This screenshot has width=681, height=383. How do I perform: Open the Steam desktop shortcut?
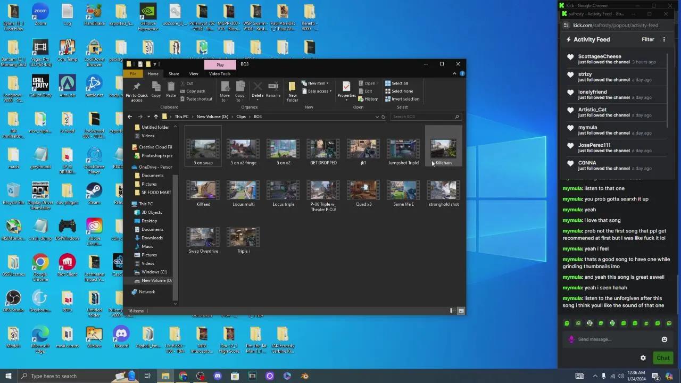pos(94,194)
